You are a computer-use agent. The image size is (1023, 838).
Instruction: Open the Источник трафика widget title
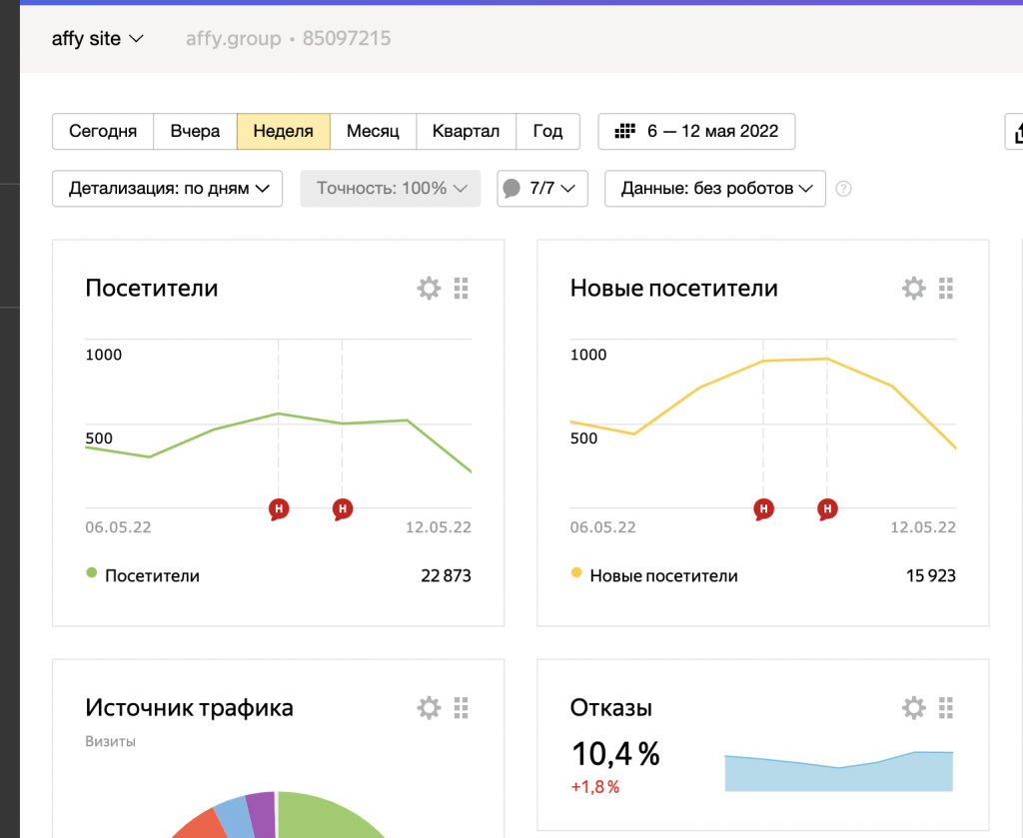pyautogui.click(x=189, y=708)
